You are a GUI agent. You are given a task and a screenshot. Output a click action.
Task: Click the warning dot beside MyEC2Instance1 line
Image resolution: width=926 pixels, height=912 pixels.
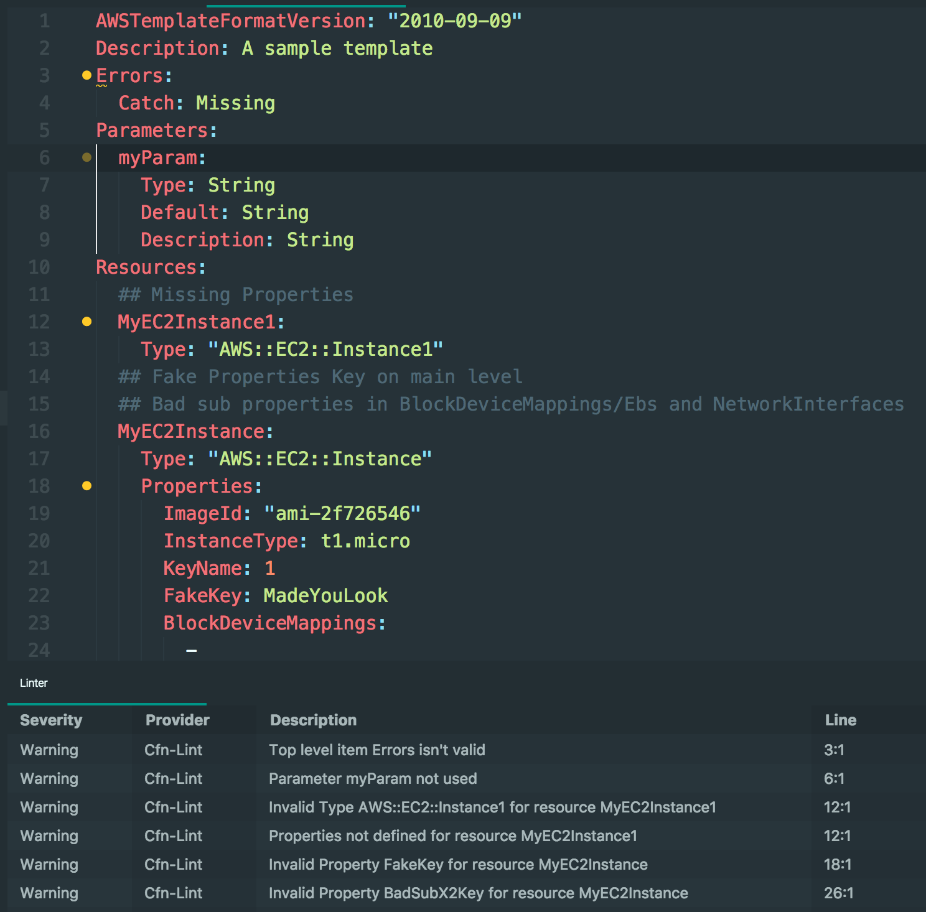(x=87, y=322)
